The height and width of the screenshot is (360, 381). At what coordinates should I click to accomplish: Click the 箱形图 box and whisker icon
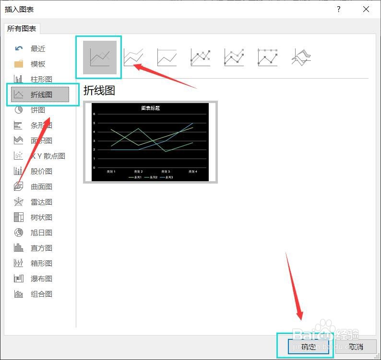(18, 263)
